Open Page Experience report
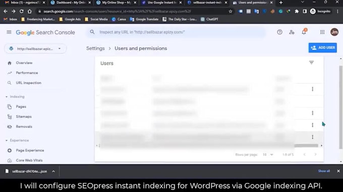This screenshot has width=343, height=192. [x=30, y=150]
